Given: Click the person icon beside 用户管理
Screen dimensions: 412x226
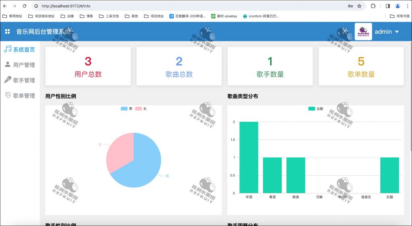Looking at the screenshot, I should [8, 64].
